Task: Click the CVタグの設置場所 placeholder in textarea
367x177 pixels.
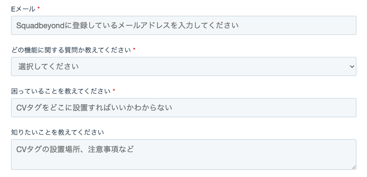Action: [75, 149]
